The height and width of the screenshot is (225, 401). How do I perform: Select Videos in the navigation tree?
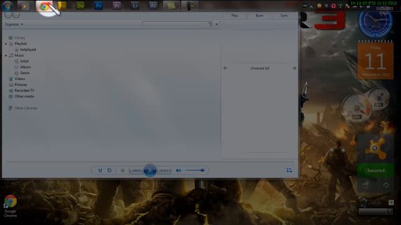[19, 79]
